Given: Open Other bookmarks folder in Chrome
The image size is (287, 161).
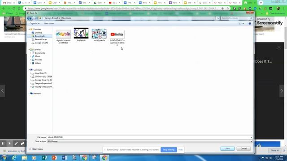Looking at the screenshot, I should [276, 13].
